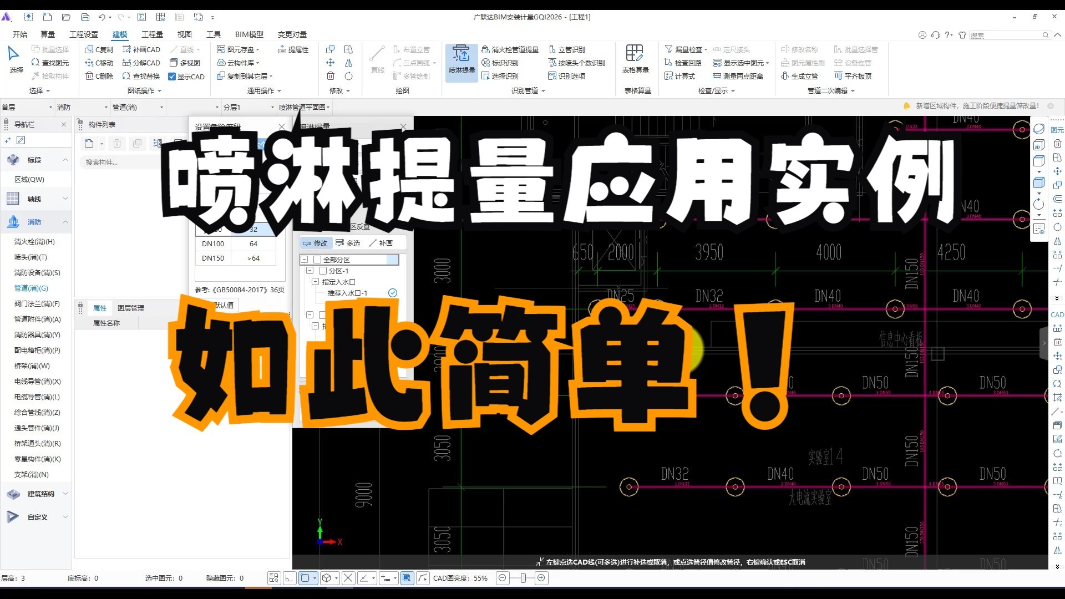
Task: Tick the 分区-1 checkbox
Action: point(323,271)
